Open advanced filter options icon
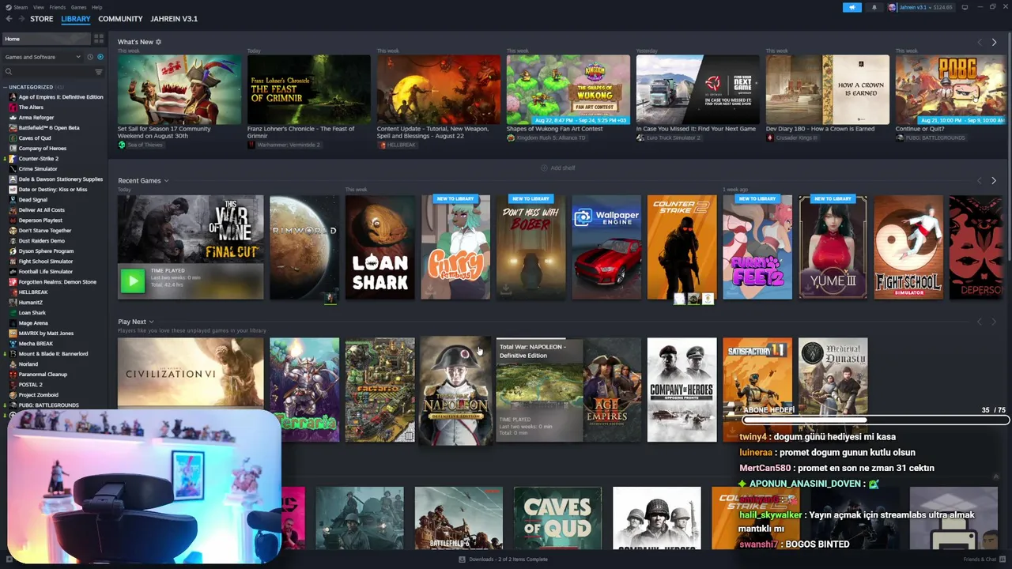 [x=99, y=72]
